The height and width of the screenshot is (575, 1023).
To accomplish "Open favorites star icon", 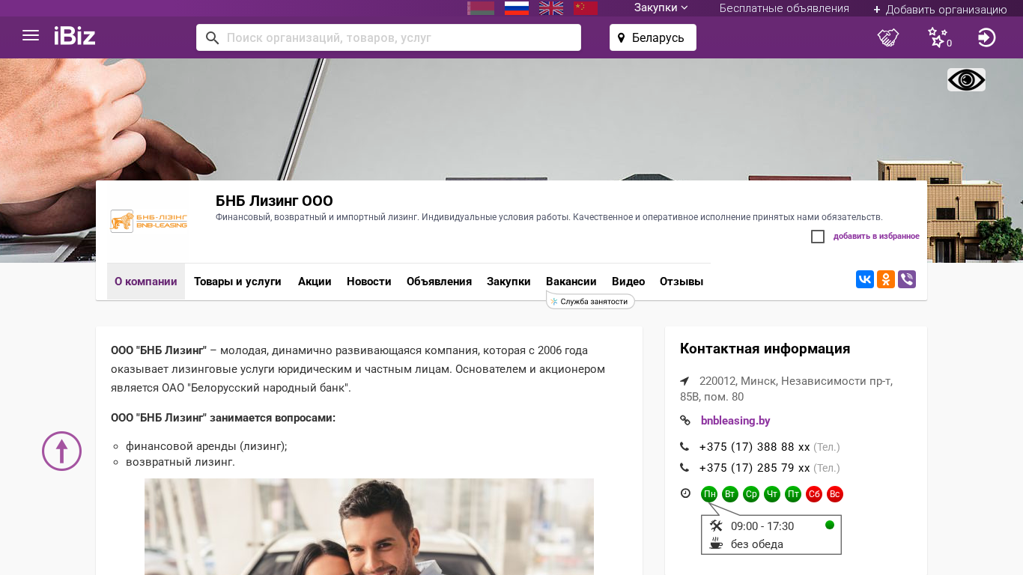I will 938,37.
